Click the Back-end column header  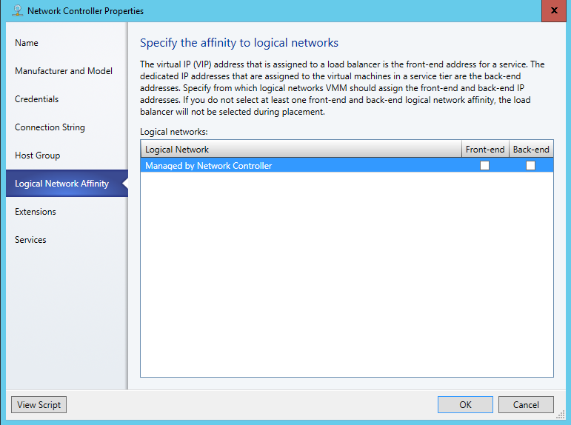(x=531, y=150)
